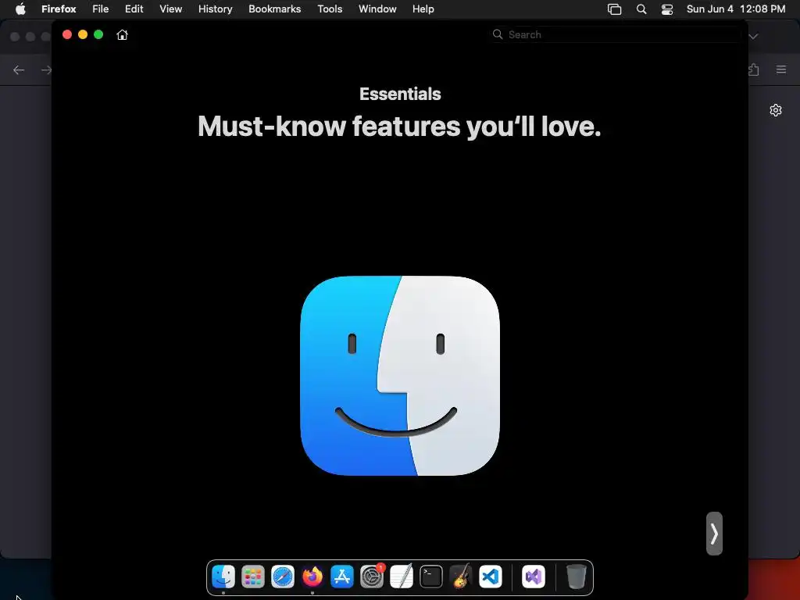Open the Window menu
This screenshot has height=600, width=800.
pyautogui.click(x=377, y=9)
